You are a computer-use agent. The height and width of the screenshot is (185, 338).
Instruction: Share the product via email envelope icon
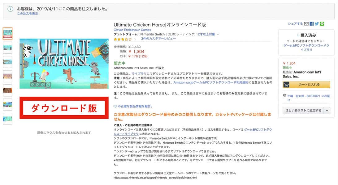(x=306, y=24)
